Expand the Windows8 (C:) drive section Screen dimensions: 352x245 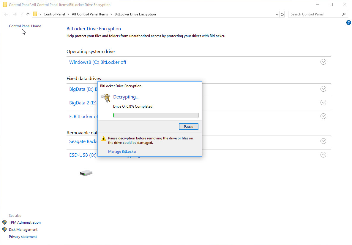click(x=323, y=62)
